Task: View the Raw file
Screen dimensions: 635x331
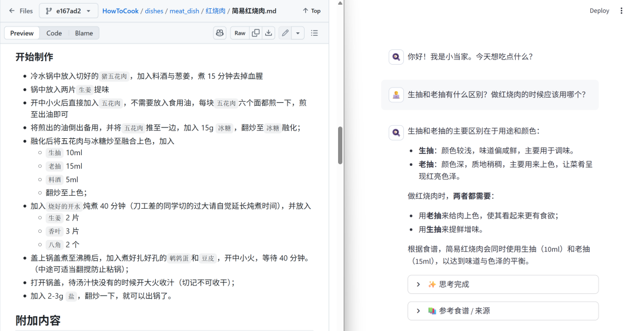Action: coord(240,34)
